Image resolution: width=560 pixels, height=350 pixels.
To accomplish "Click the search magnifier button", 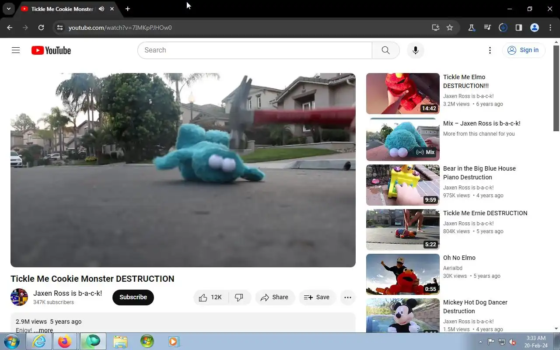I will tap(385, 50).
